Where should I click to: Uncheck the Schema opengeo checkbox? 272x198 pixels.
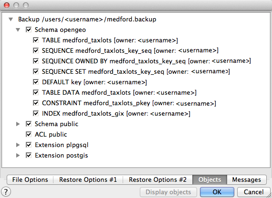point(29,30)
